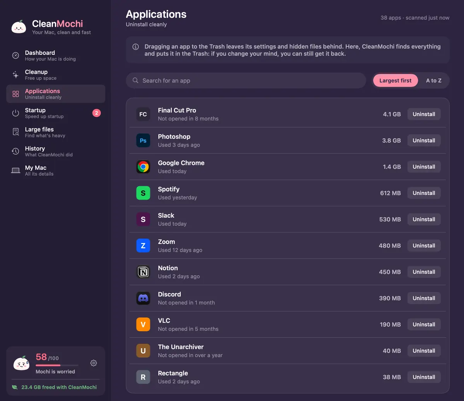Open settings via the gear icon
This screenshot has width=464, height=401.
pos(94,363)
